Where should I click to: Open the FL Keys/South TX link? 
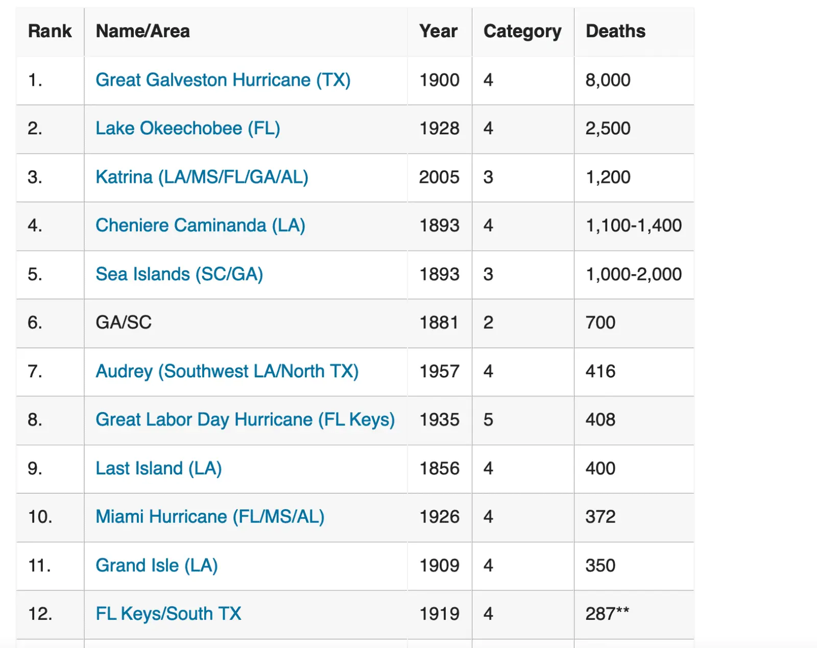[x=168, y=614]
